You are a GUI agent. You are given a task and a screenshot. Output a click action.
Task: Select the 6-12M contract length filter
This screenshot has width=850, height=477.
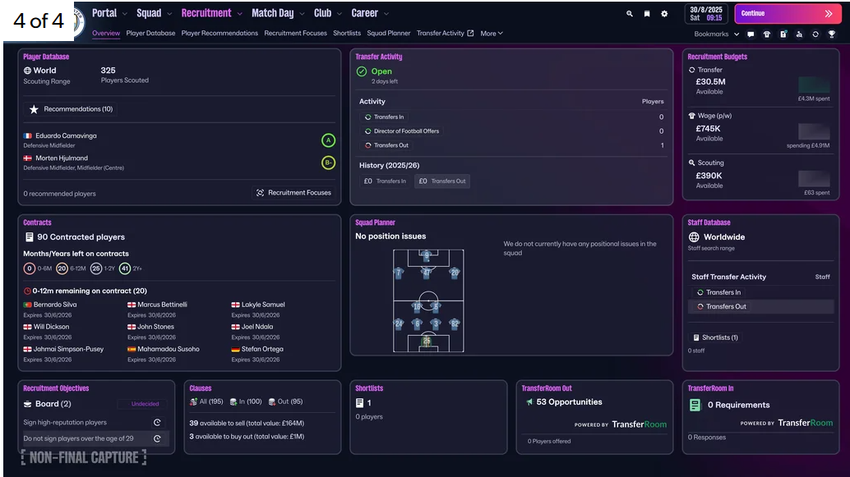pyautogui.click(x=71, y=268)
